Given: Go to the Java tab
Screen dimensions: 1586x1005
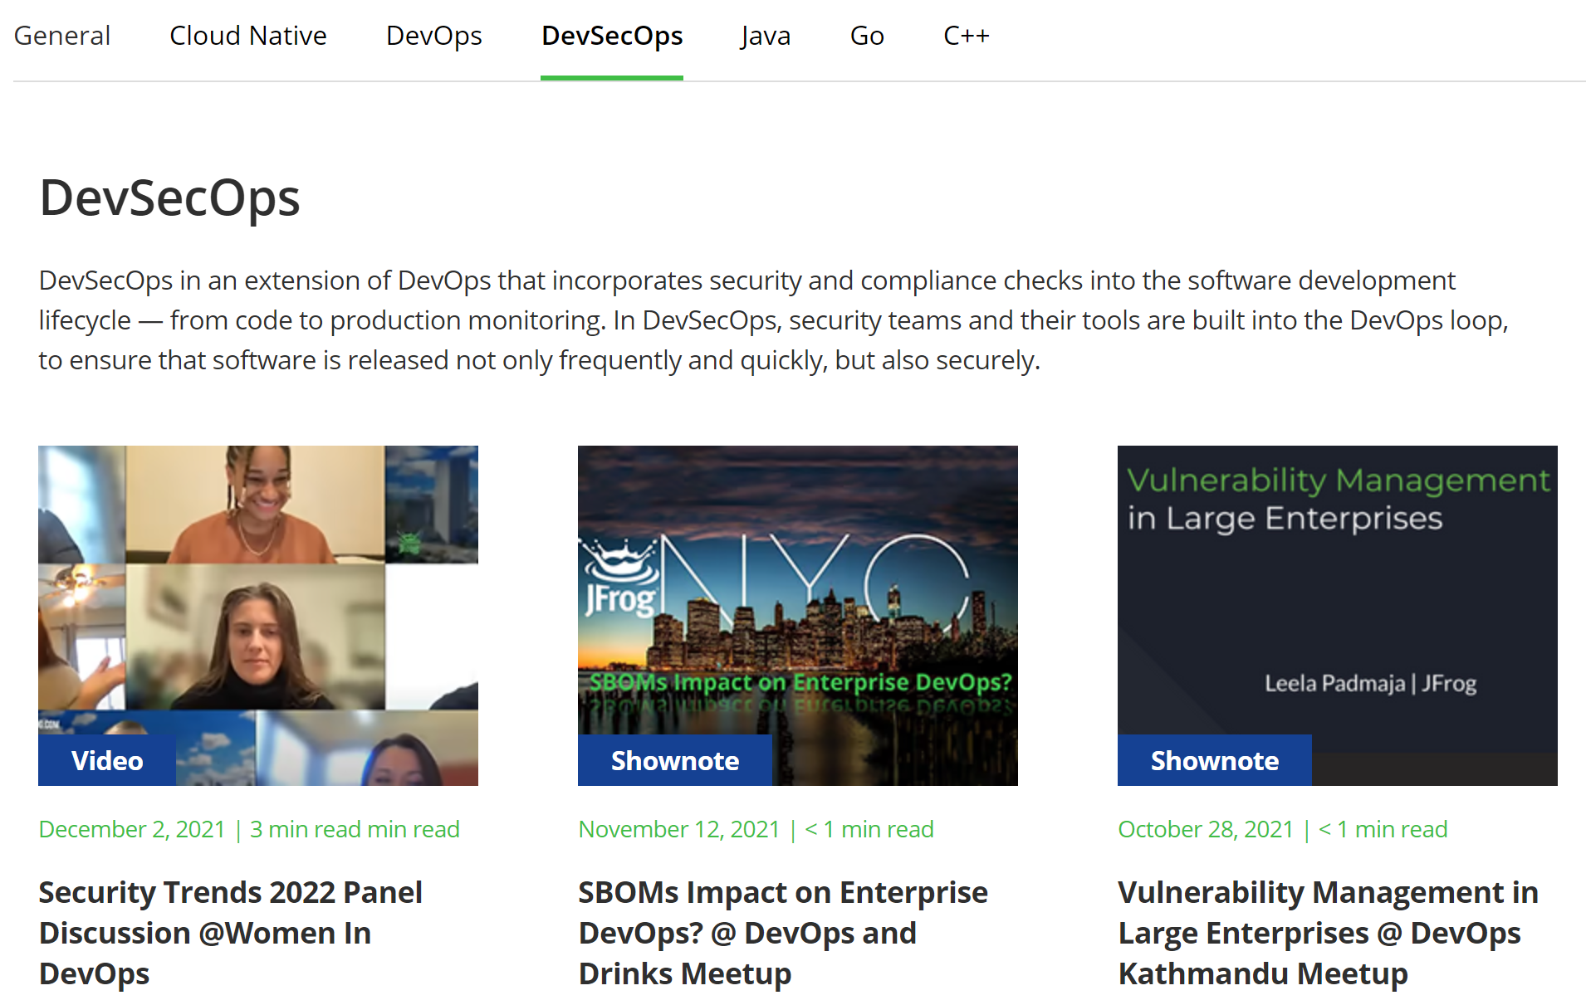Looking at the screenshot, I should tap(765, 36).
